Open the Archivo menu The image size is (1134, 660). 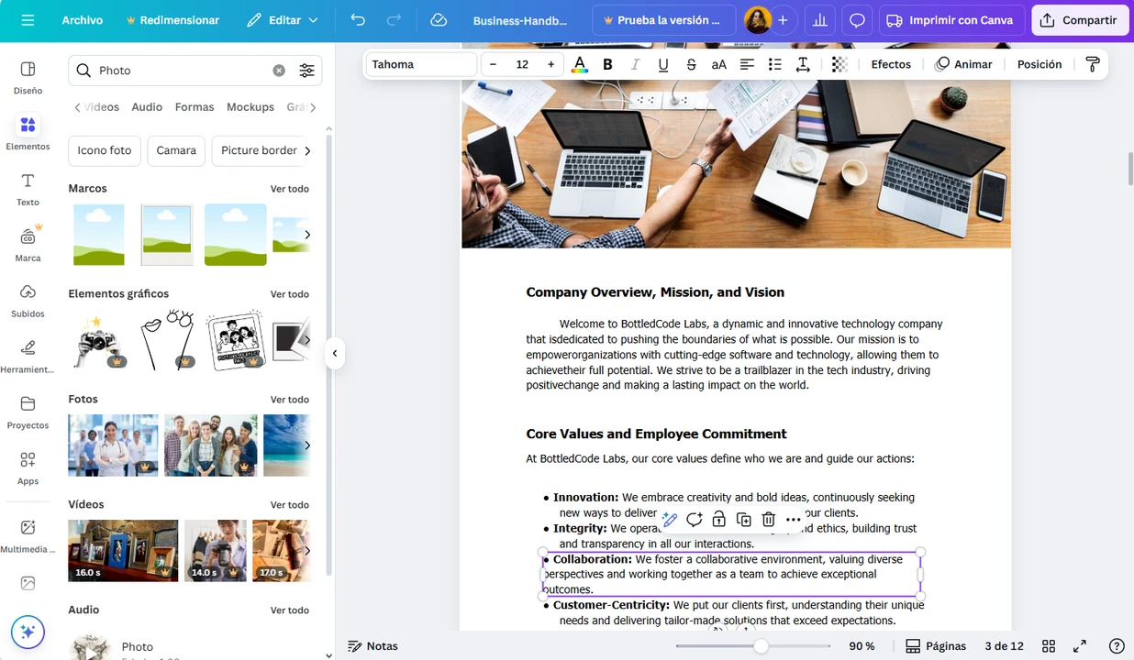click(x=83, y=20)
